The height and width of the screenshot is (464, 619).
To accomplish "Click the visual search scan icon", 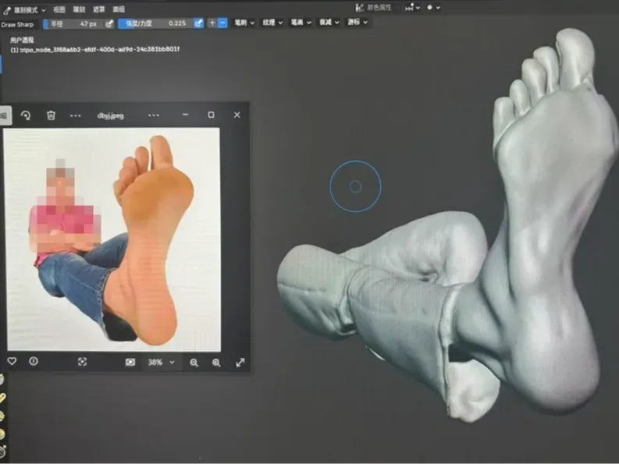I will [x=82, y=362].
